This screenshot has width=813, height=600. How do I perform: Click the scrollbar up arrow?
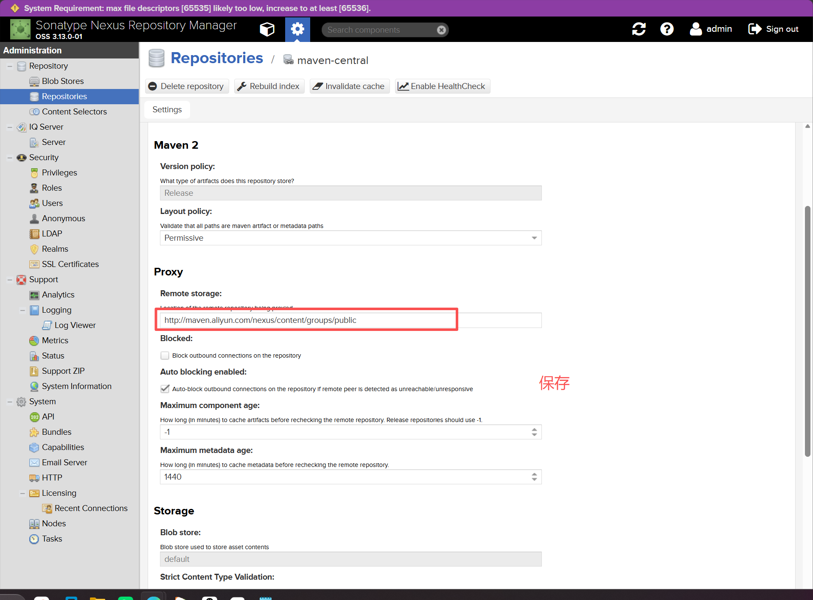807,126
